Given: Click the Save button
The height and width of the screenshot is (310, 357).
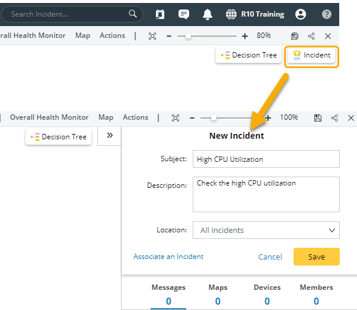Looking at the screenshot, I should [x=316, y=257].
